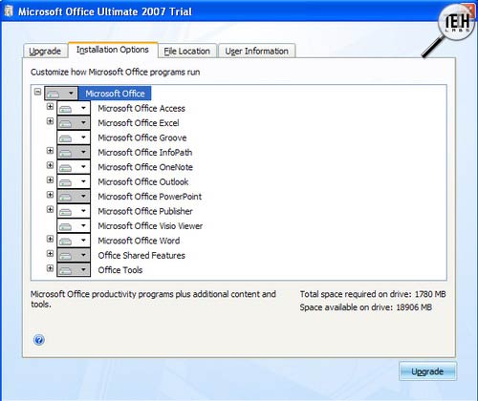Screen dimensions: 478x401
Task: Select Microsoft Office InfoPath in the tree
Action: click(x=145, y=152)
